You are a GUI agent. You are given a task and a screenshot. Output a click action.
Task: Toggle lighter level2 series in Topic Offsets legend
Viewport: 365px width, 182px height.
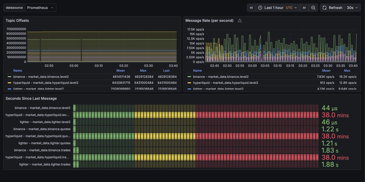point(38,89)
